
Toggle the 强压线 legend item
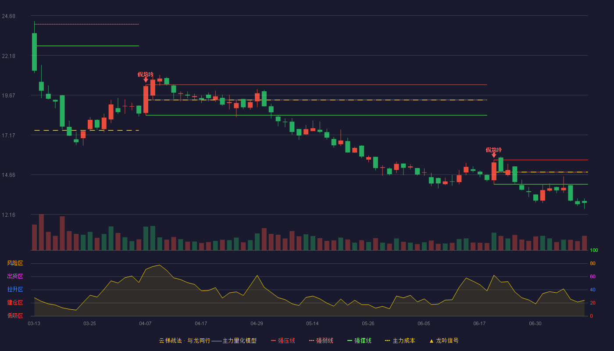click(283, 340)
